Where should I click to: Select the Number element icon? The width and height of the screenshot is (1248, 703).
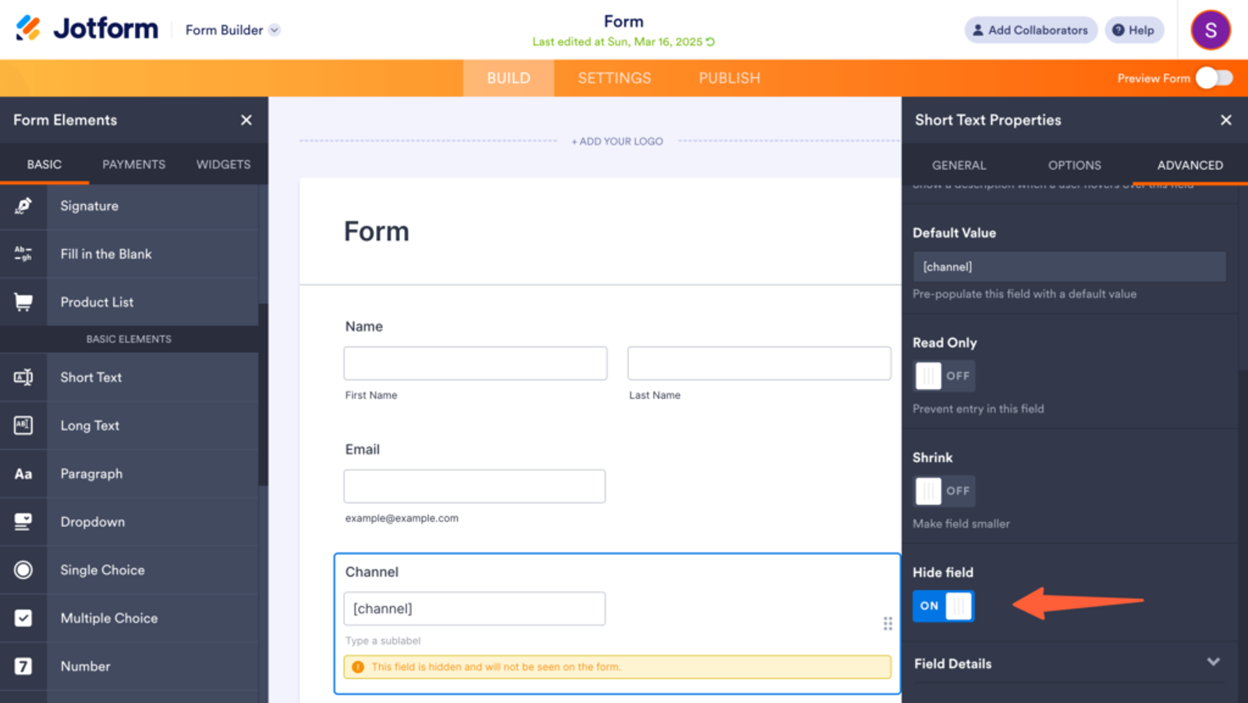[23, 666]
